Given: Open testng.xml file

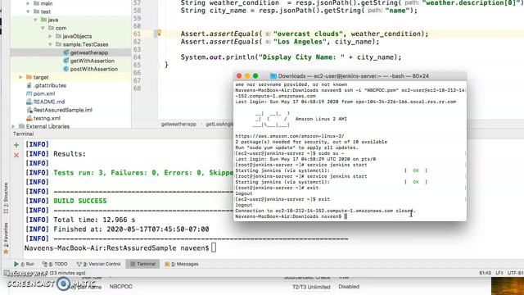Looking at the screenshot, I should (47, 118).
